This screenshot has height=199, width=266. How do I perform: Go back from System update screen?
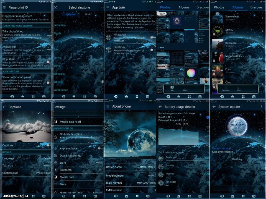point(214,107)
